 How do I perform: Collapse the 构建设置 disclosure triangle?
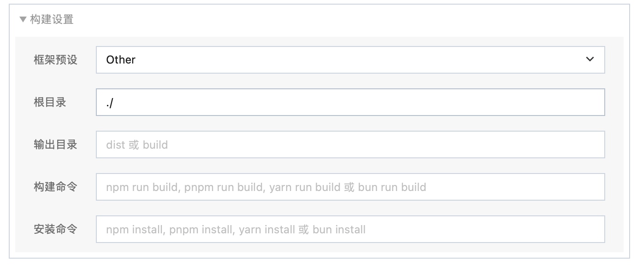[23, 20]
